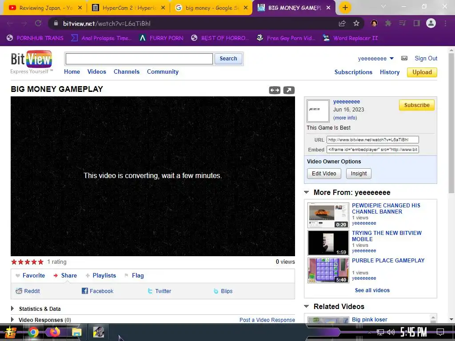Toggle wide player mode icon
This screenshot has height=341, width=455.
pos(275,90)
